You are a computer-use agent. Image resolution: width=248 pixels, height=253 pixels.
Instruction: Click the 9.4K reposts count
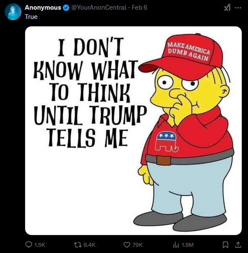89,245
